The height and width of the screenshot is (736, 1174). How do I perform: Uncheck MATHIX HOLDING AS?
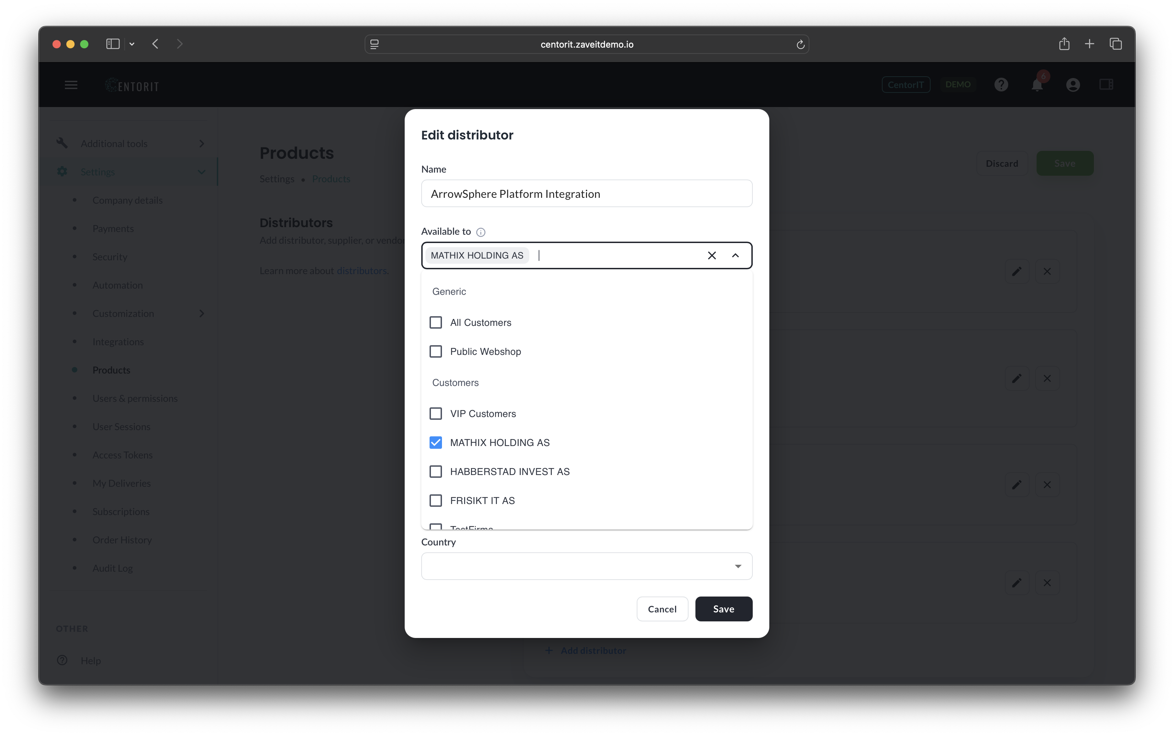[436, 442]
